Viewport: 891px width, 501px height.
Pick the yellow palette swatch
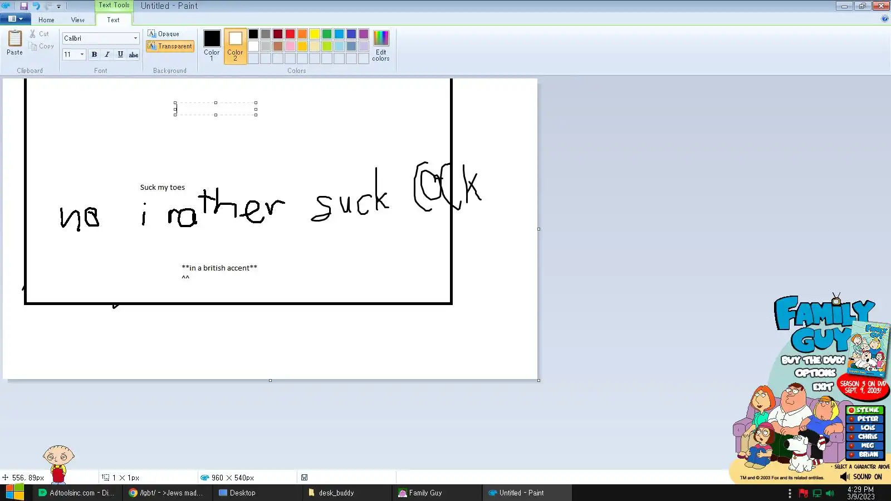coord(315,34)
